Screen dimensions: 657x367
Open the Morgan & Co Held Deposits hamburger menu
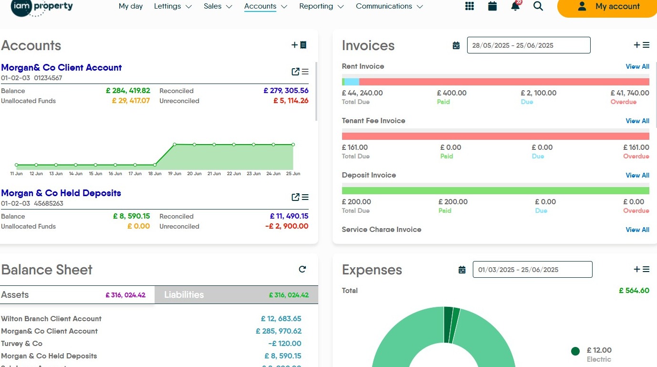pos(305,197)
